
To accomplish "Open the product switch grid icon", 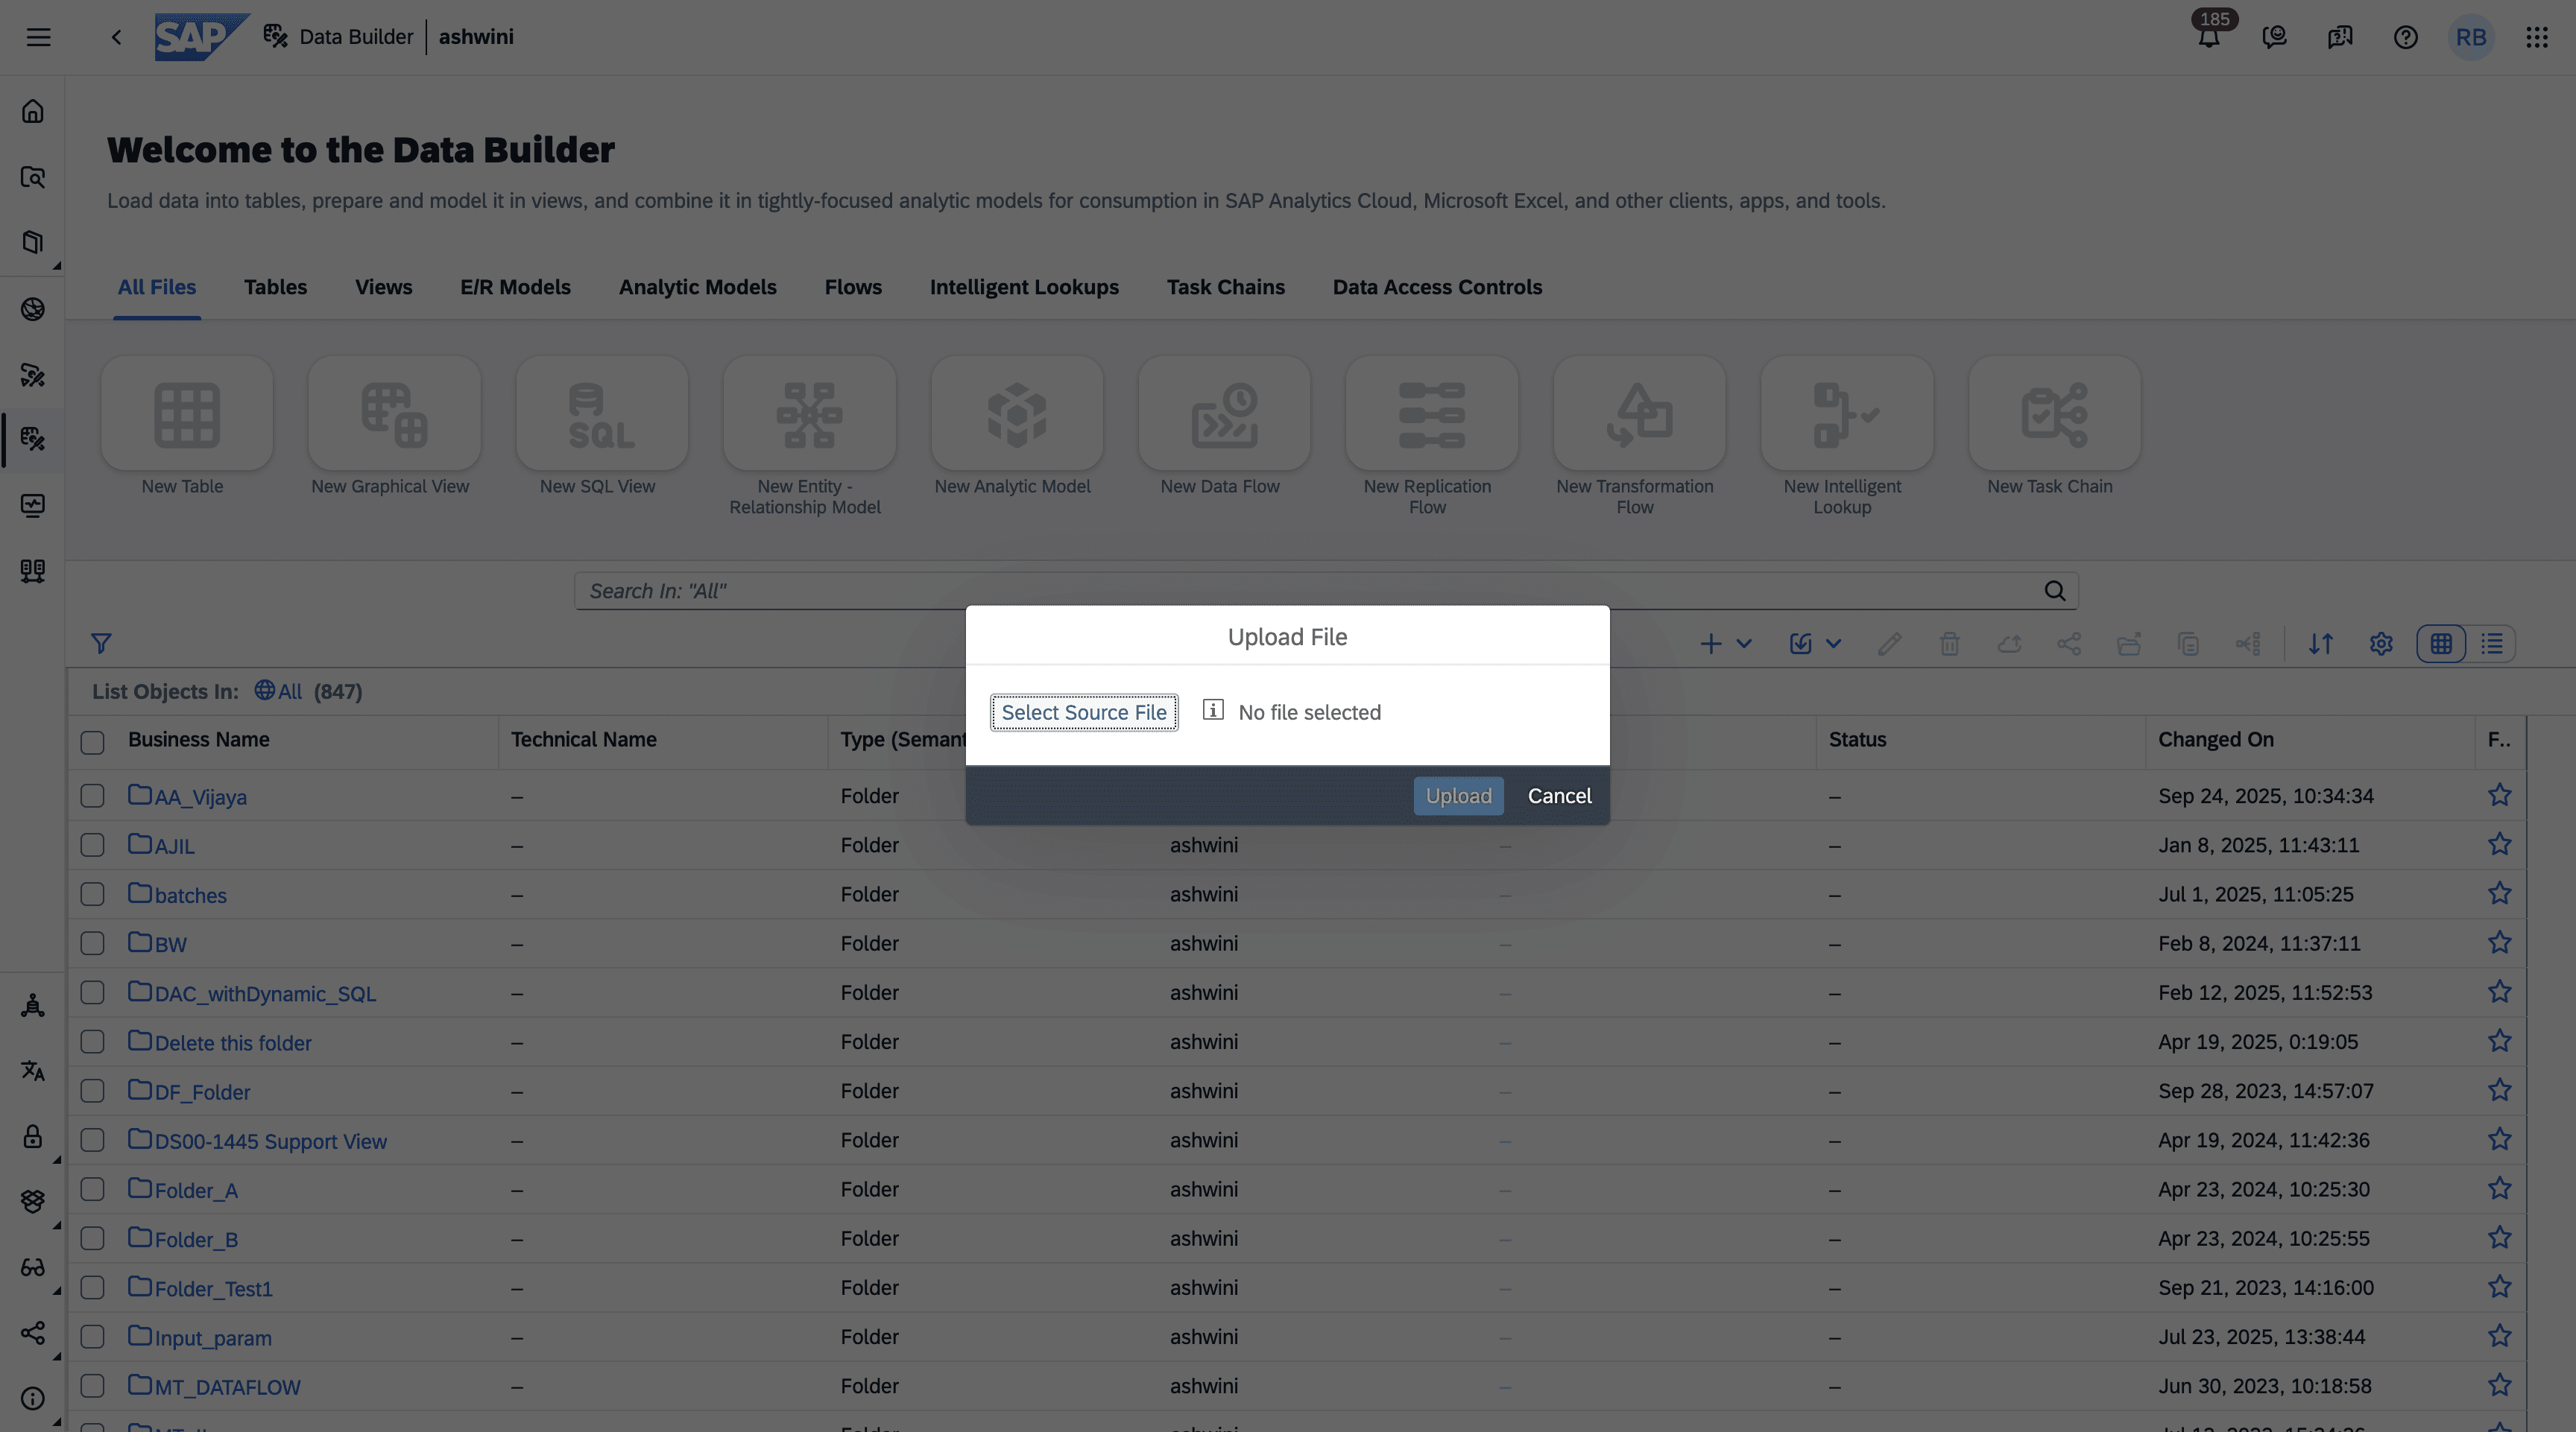I will [2536, 38].
